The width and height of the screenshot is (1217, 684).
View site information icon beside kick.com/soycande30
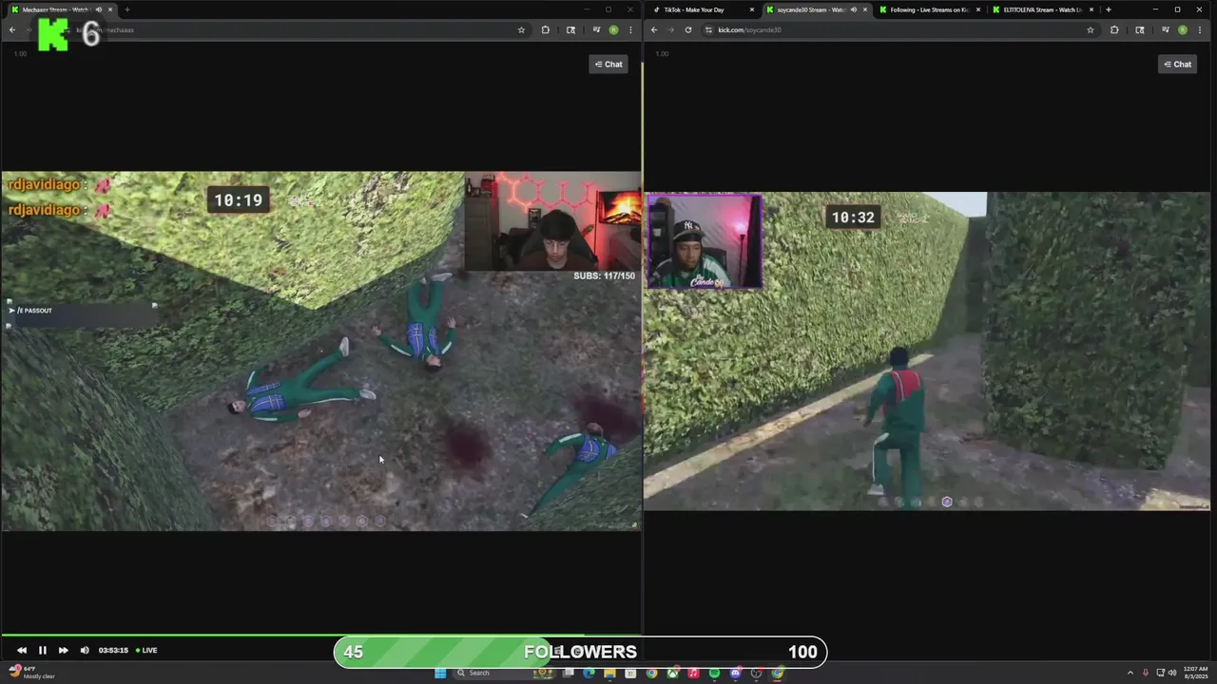pos(708,29)
